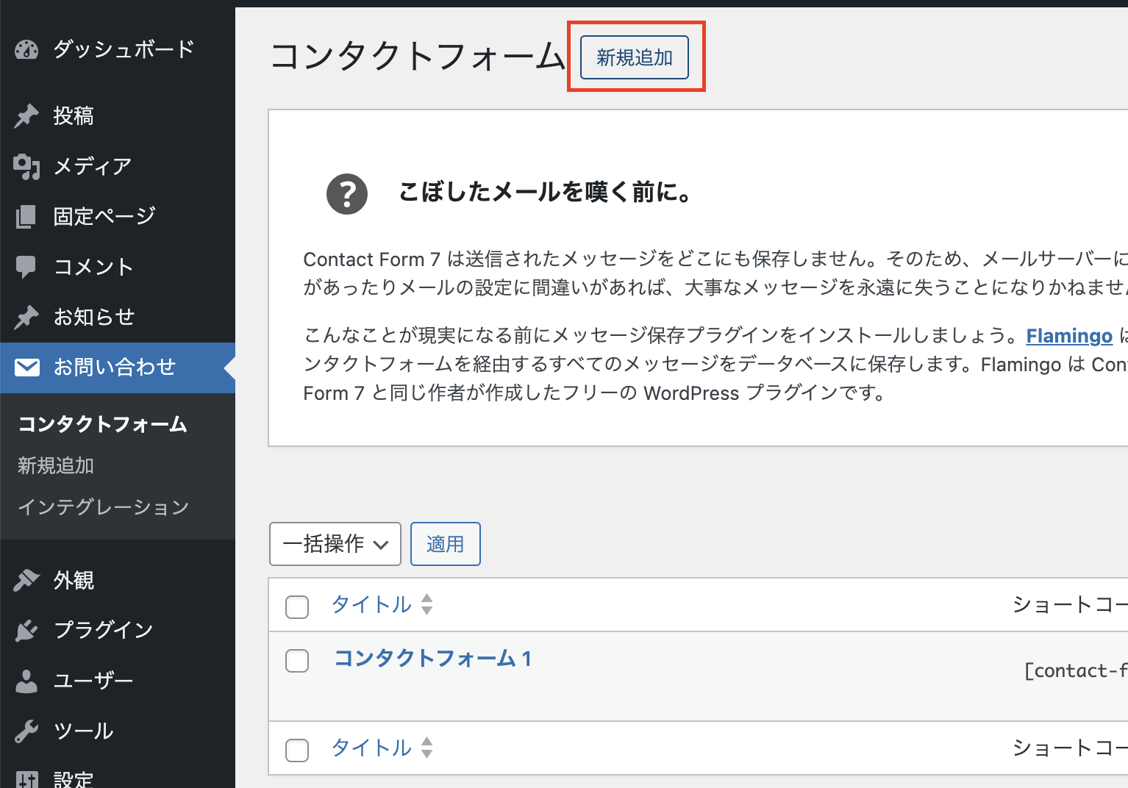Screen dimensions: 1128x788
Task: Sort by タイトル using header sort arrows
Action: tap(426, 604)
